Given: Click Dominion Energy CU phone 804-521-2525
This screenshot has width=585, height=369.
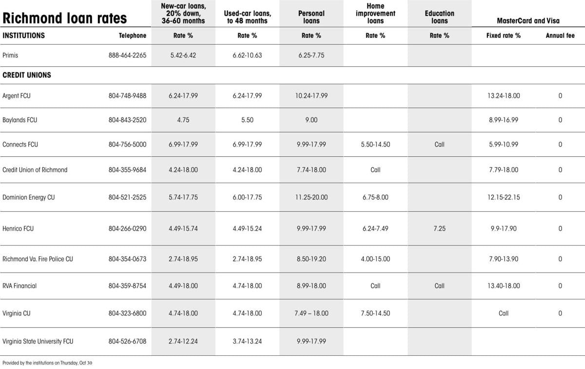Looking at the screenshot, I should 127,198.
